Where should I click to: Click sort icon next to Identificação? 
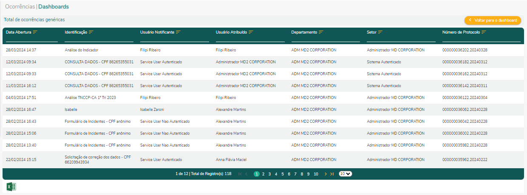(x=91, y=32)
